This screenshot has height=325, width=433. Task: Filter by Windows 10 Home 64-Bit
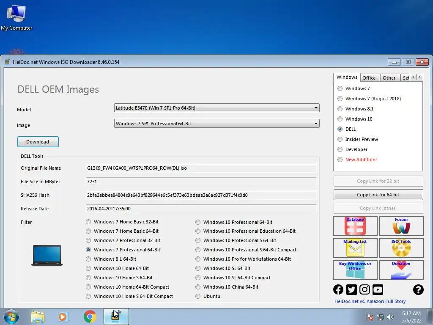pyautogui.click(x=118, y=268)
